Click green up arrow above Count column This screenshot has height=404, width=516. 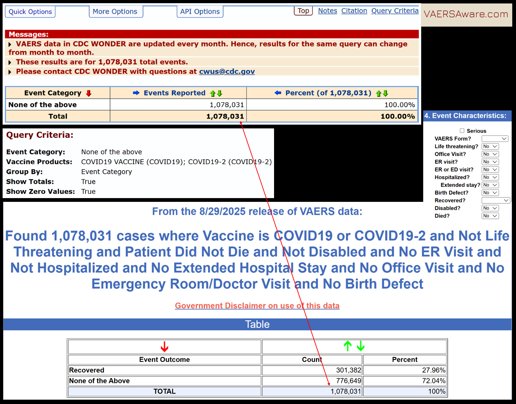pyautogui.click(x=348, y=346)
